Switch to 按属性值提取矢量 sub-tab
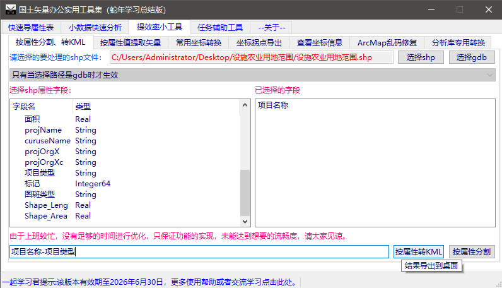The image size is (502, 288). click(x=131, y=43)
